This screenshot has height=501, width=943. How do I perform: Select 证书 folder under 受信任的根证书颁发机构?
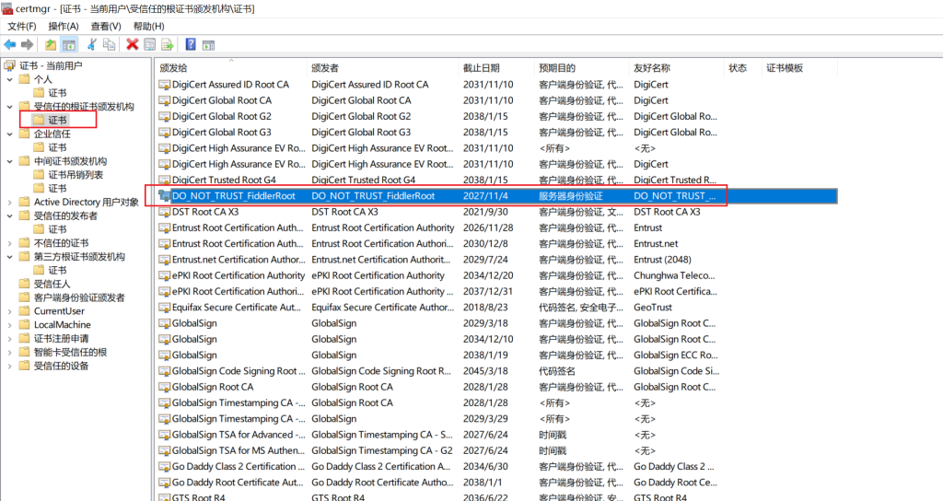click(57, 120)
